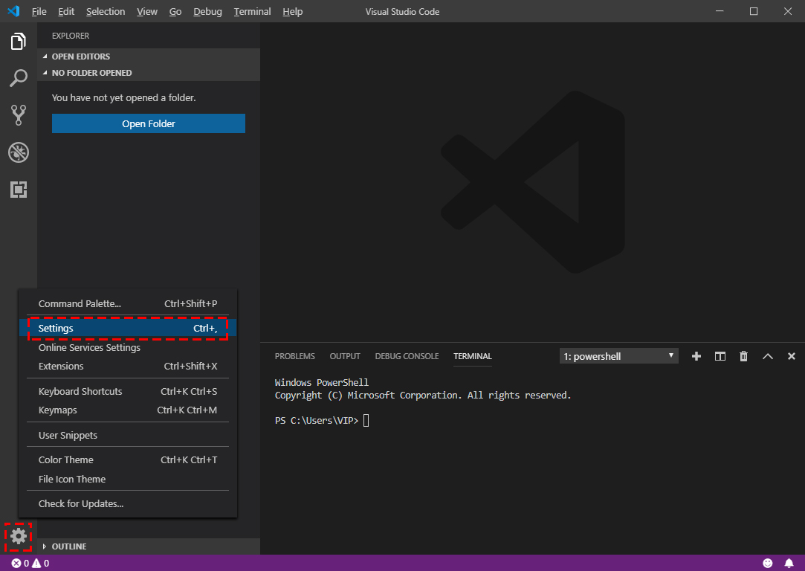Open the Debug view icon

pyautogui.click(x=19, y=152)
